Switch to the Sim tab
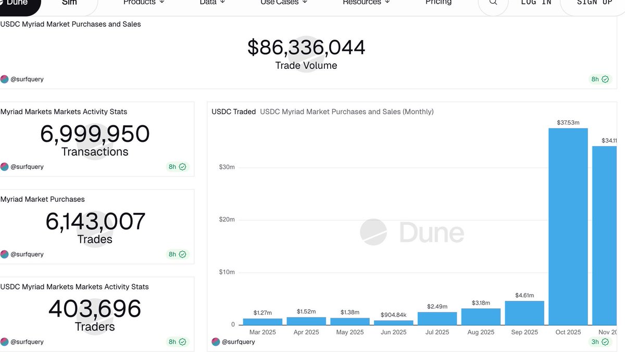 69,3
